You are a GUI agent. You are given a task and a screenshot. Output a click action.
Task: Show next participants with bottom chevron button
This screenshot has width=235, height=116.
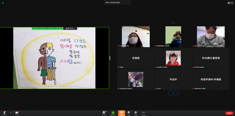(173, 93)
